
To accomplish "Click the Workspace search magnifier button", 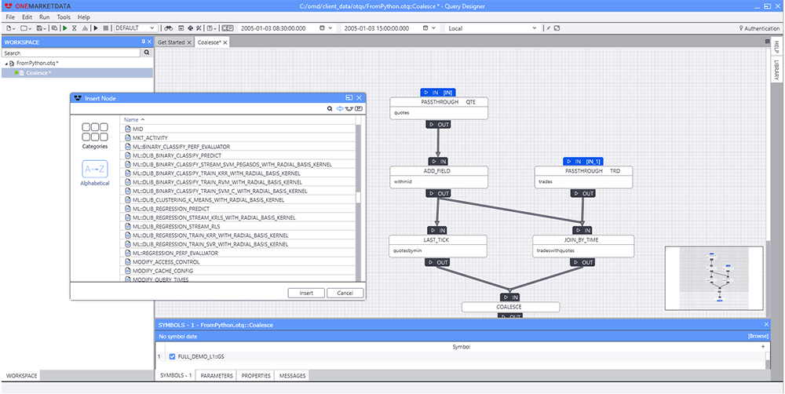I will tap(146, 53).
